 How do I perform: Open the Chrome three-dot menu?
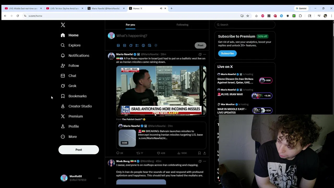[331, 16]
